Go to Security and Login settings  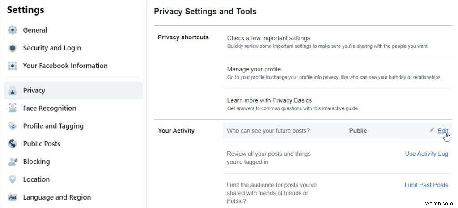pos(52,48)
